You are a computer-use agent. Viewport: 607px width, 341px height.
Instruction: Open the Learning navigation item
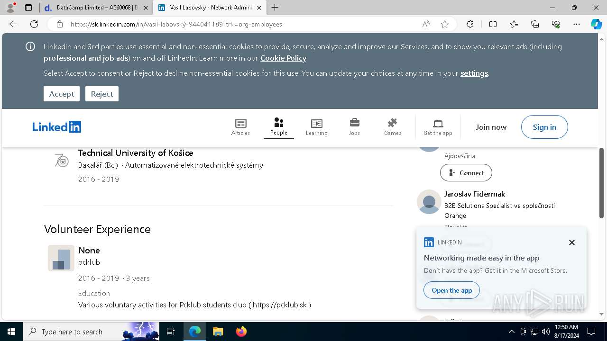316,127
